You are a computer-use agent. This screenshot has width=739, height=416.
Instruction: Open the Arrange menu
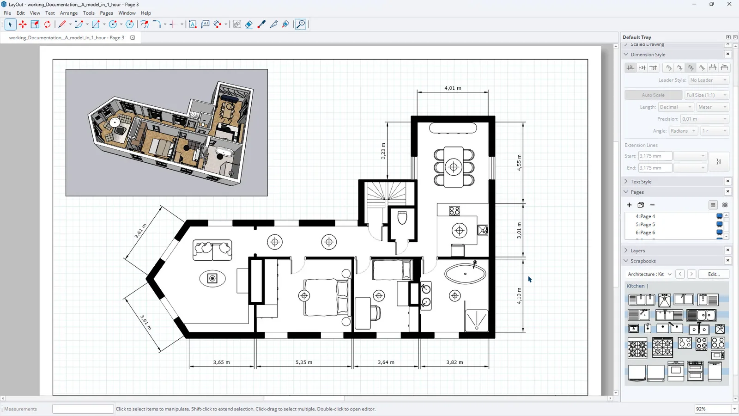69,13
